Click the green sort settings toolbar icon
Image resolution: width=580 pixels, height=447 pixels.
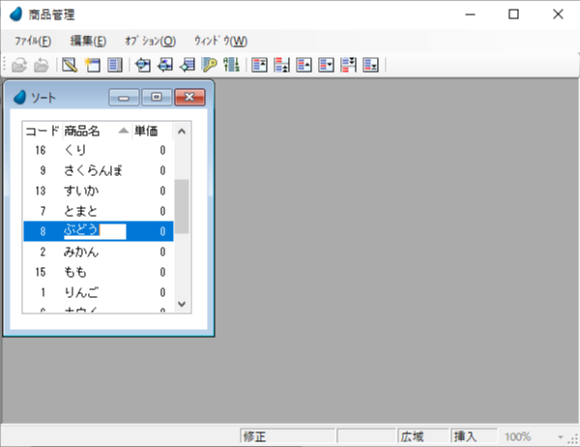click(231, 66)
